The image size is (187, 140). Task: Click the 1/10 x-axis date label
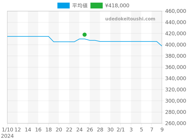[x=7, y=129]
